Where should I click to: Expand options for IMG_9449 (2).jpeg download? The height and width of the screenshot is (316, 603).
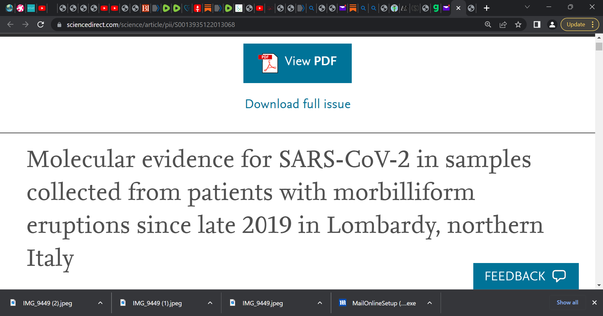(x=100, y=303)
